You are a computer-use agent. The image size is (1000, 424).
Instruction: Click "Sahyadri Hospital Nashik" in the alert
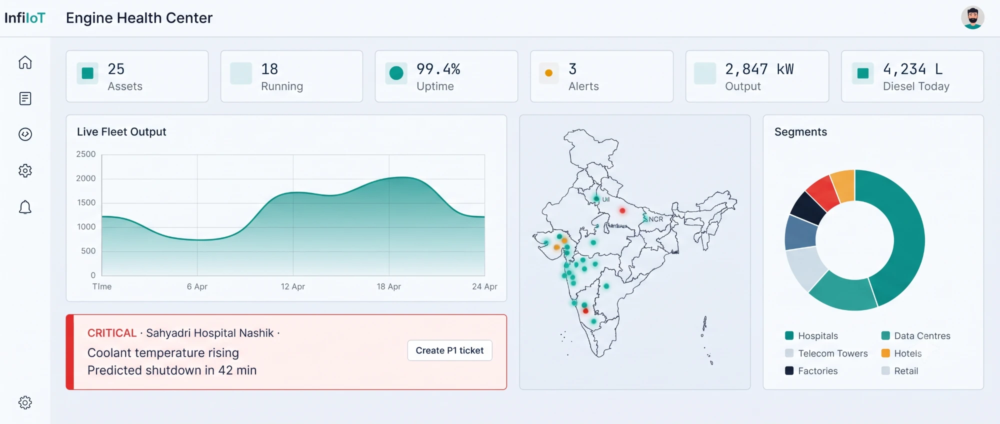(x=210, y=333)
